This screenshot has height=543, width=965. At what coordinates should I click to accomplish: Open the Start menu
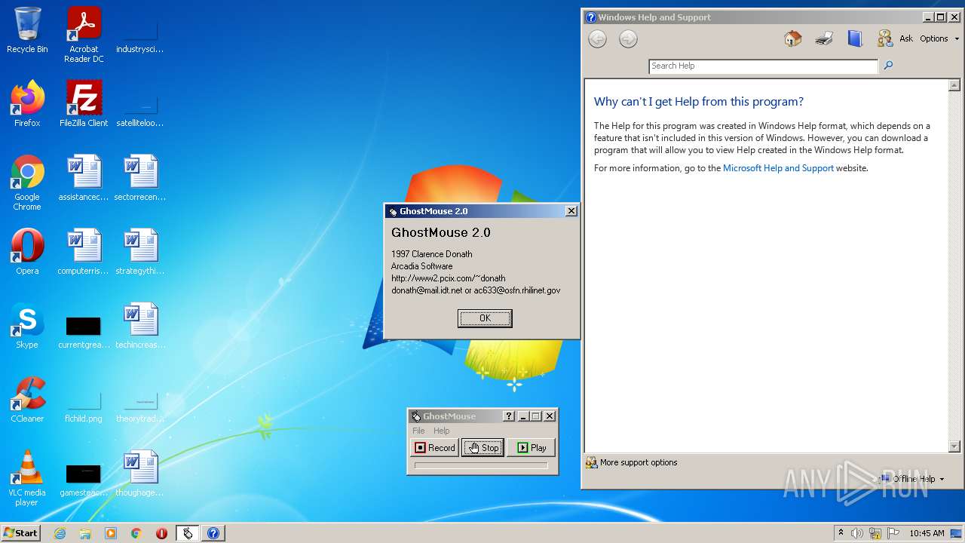pyautogui.click(x=20, y=533)
